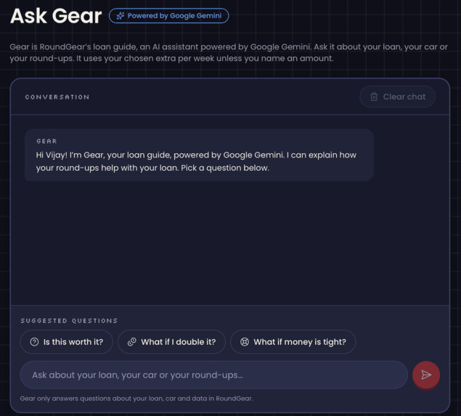Choose the 'Is this worth it?' suggestion
461x416 pixels.
67,342
